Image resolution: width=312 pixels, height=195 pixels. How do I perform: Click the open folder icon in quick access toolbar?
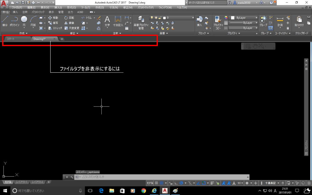pyautogui.click(x=17, y=2)
